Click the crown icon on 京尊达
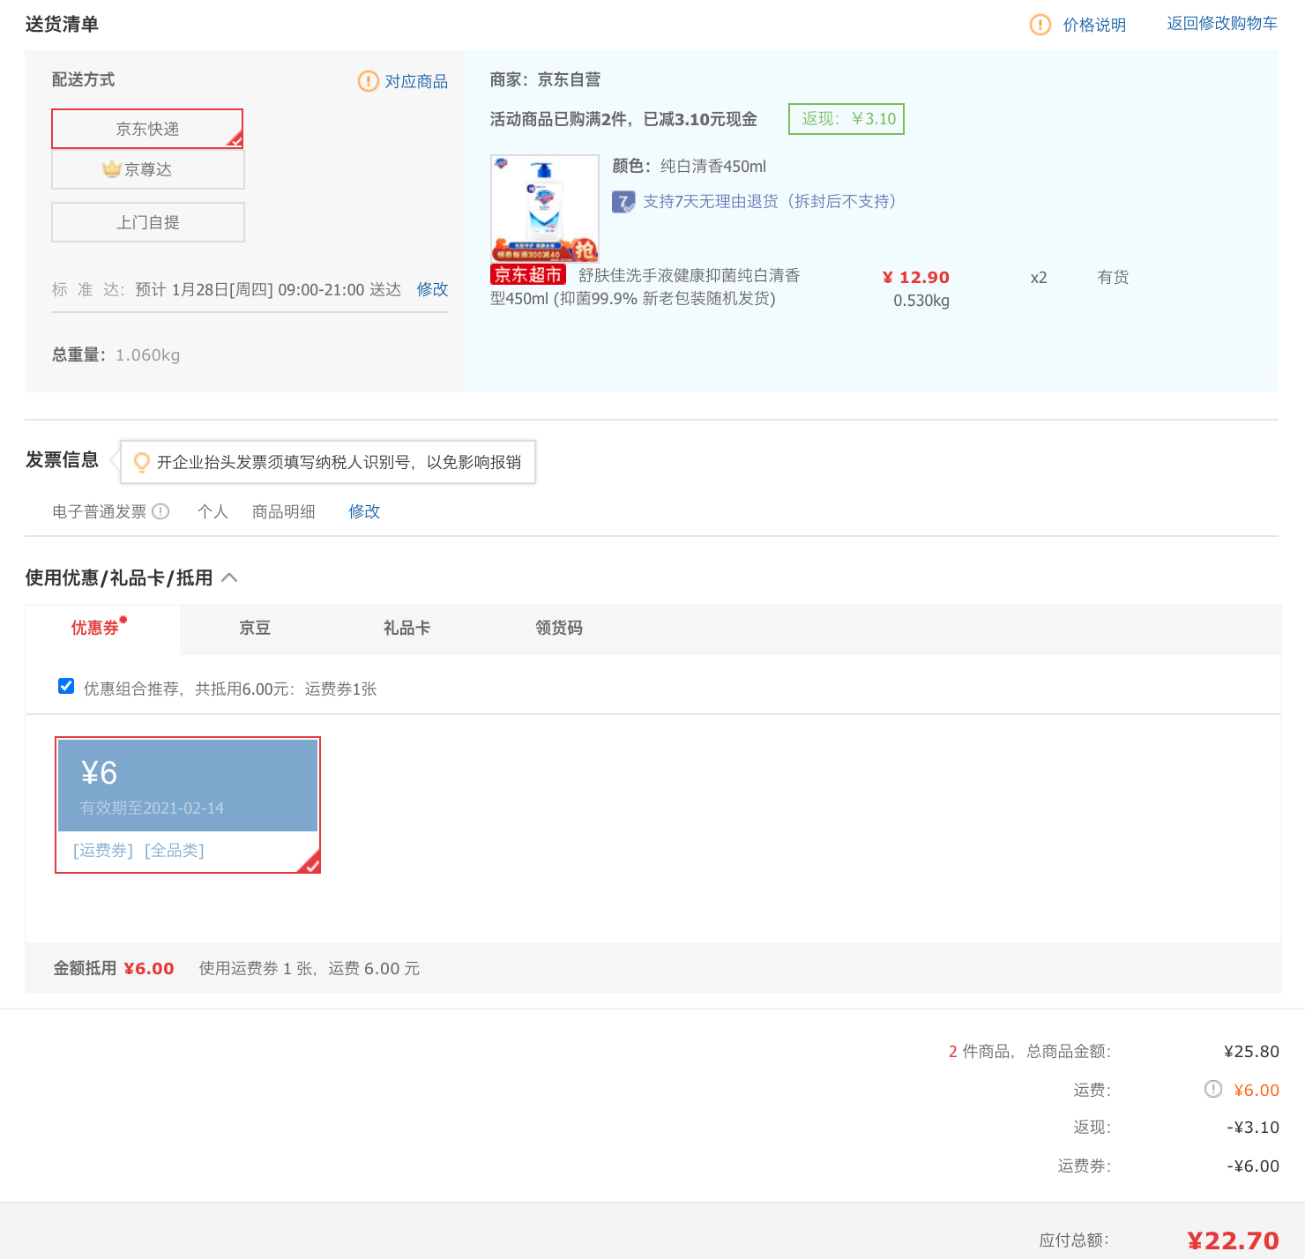The height and width of the screenshot is (1259, 1305). click(111, 168)
